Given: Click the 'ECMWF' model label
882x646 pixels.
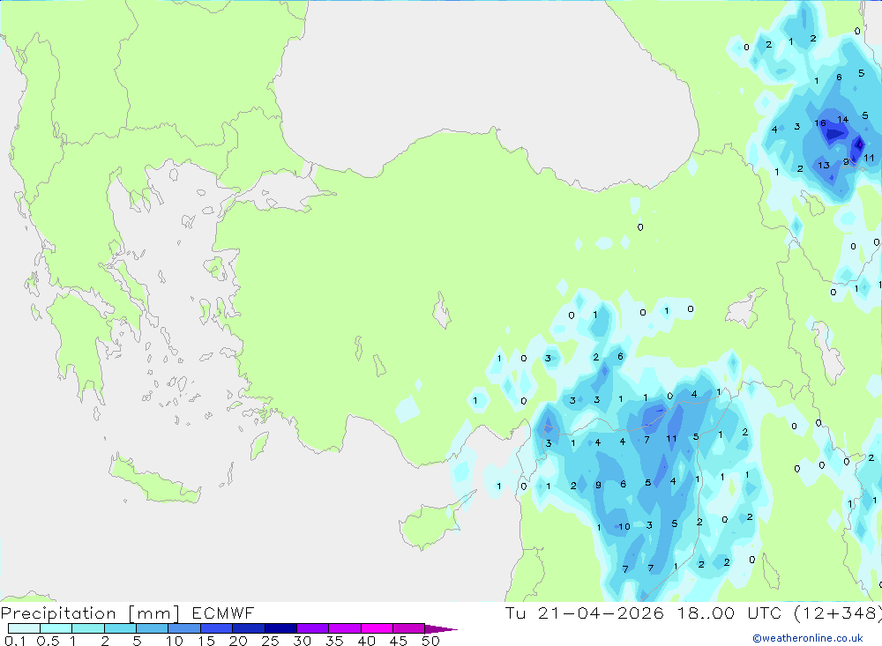Looking at the screenshot, I should [x=223, y=613].
